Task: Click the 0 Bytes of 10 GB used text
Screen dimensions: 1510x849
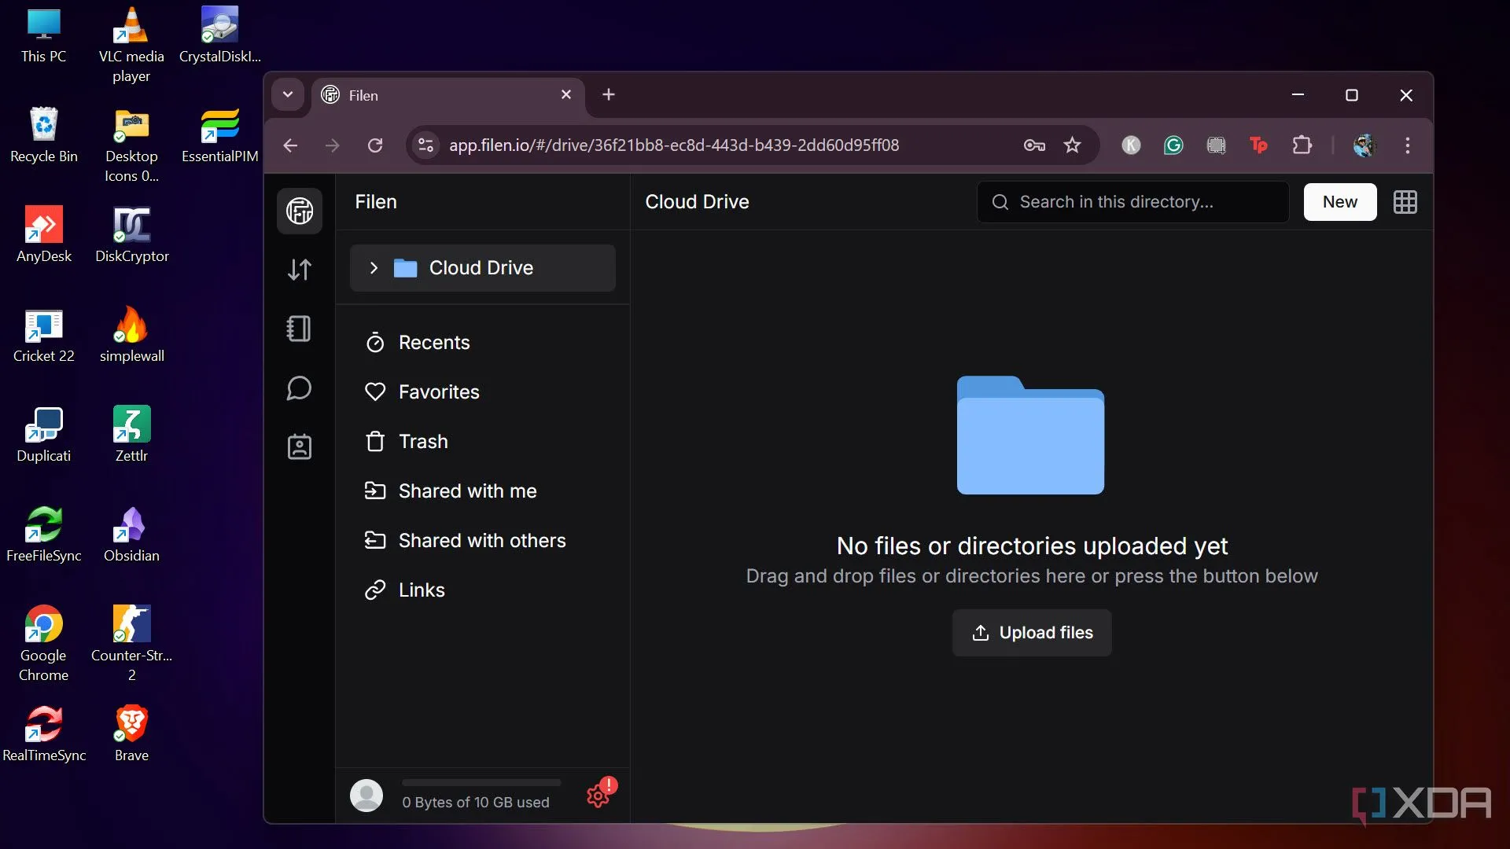Action: [476, 803]
